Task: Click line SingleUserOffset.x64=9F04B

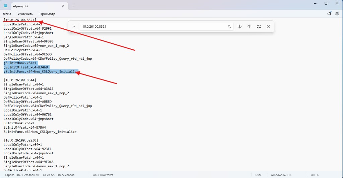Action: click(x=28, y=162)
